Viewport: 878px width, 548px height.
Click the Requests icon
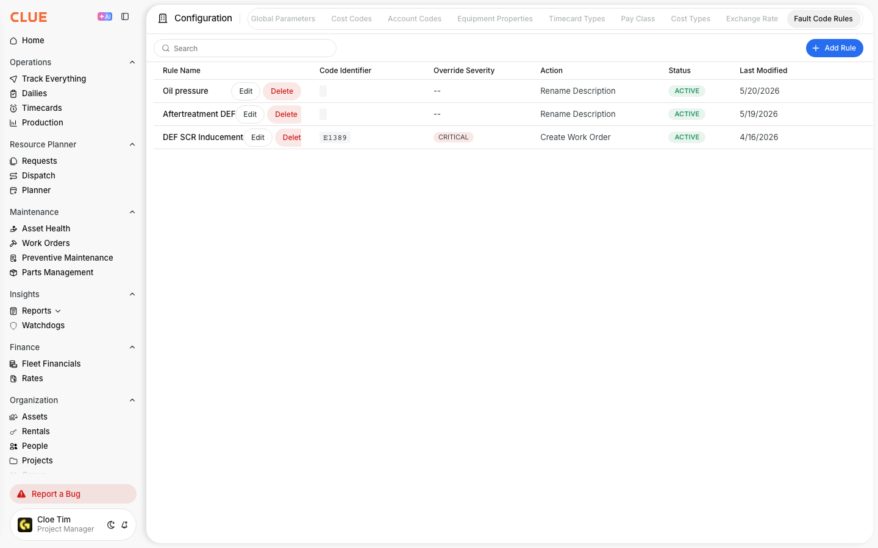point(13,161)
